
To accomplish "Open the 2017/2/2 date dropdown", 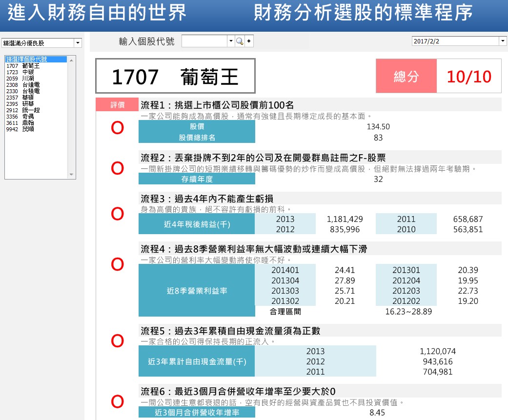I will pyautogui.click(x=503, y=41).
